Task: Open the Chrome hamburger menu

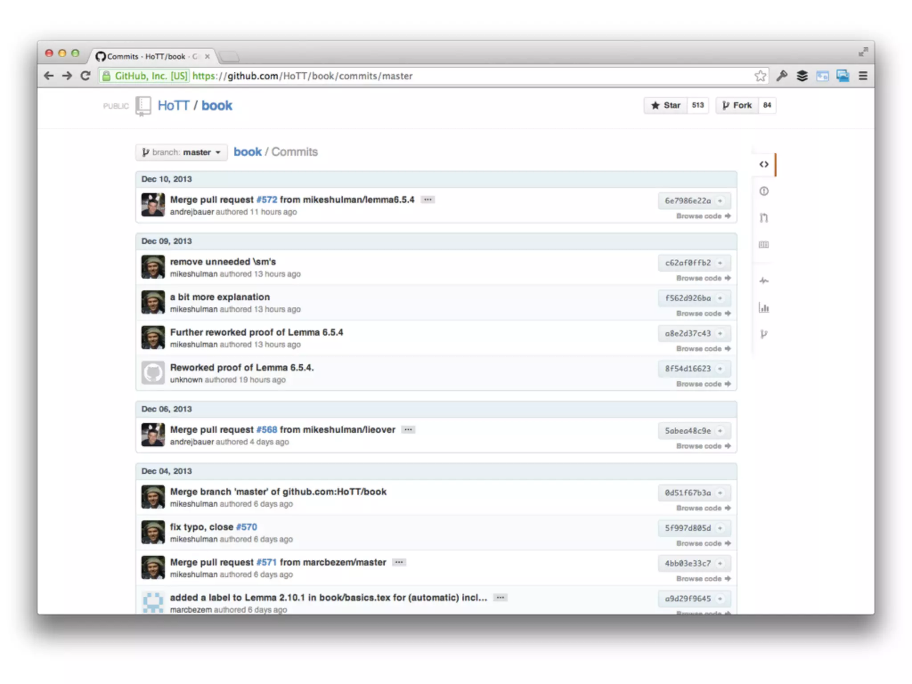Action: tap(863, 76)
